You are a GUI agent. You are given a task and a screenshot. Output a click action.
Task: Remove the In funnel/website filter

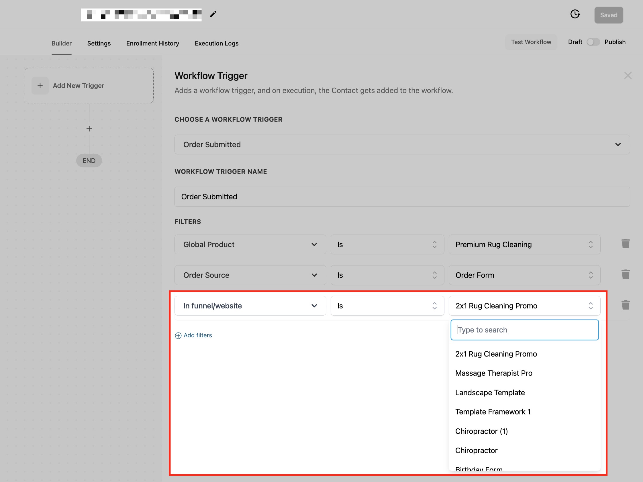[625, 305]
